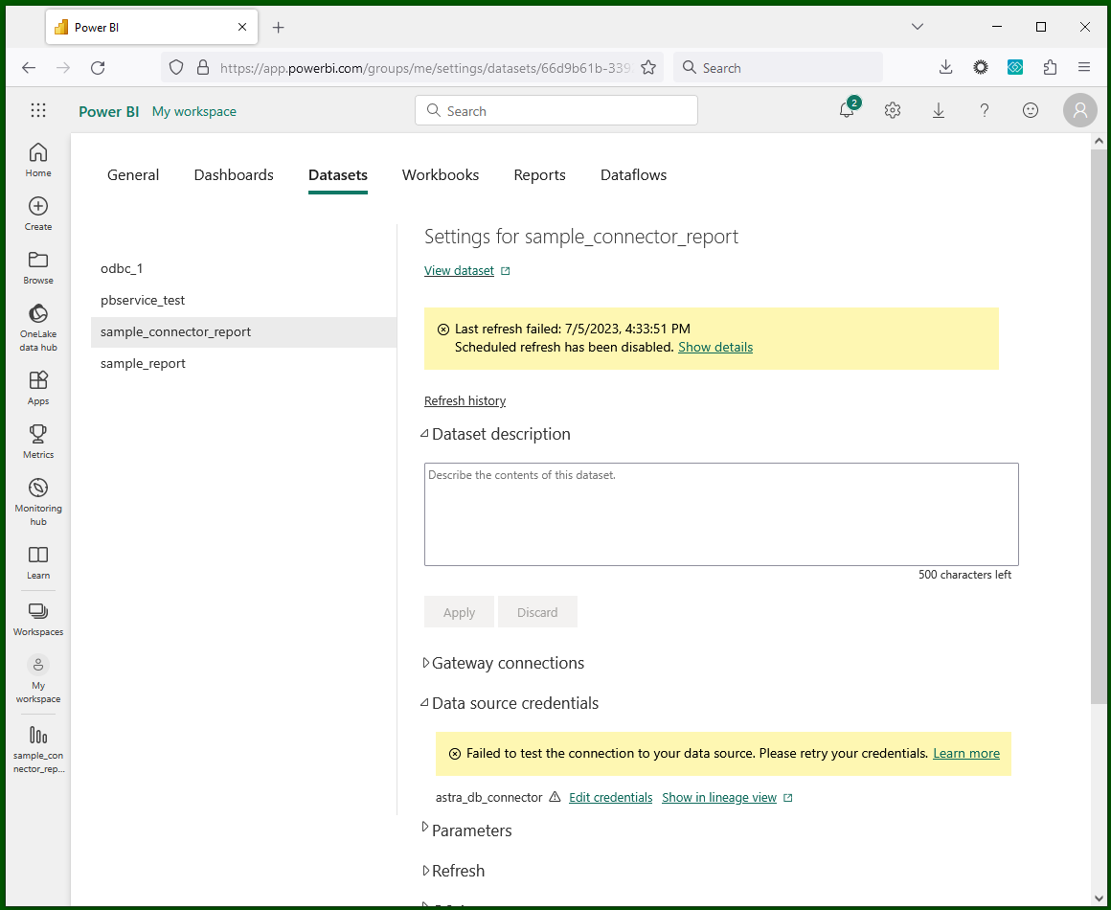
Task: Close the Power BI browser tab
Action: pos(242,28)
